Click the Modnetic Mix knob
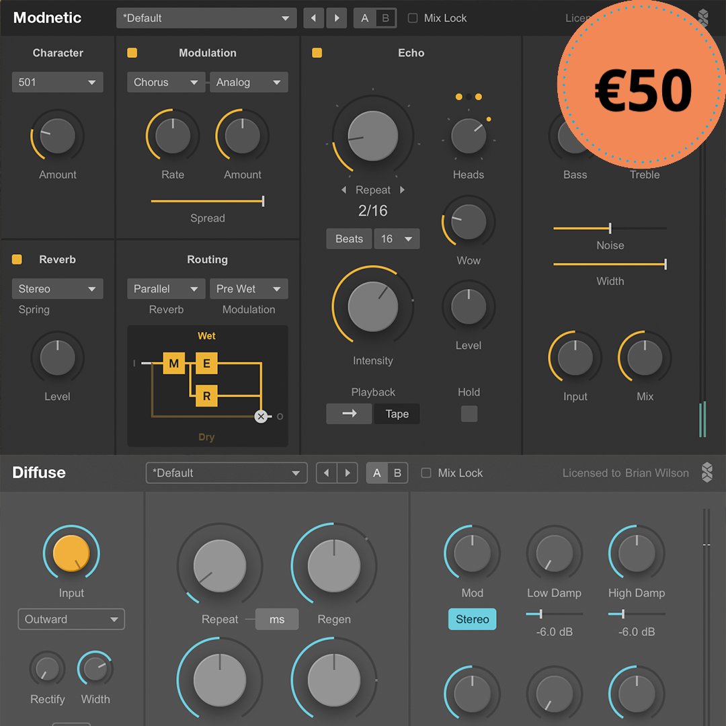726x726 pixels. [x=645, y=358]
